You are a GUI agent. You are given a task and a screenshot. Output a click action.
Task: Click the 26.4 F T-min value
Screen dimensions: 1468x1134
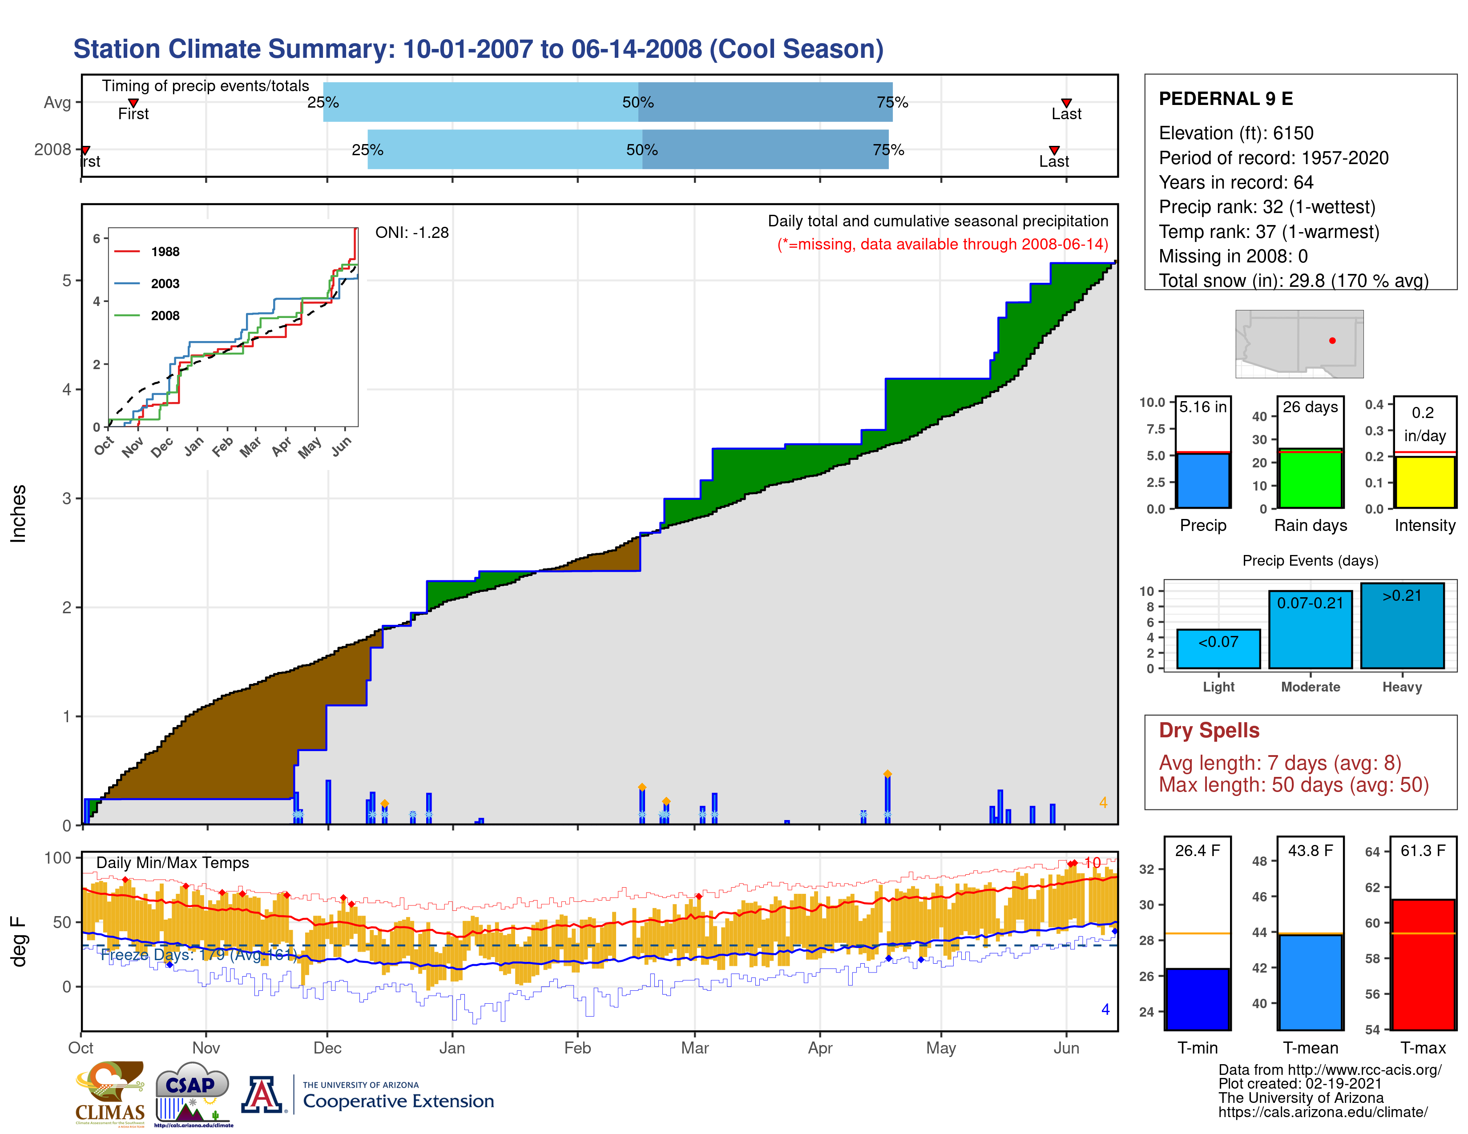pyautogui.click(x=1197, y=850)
